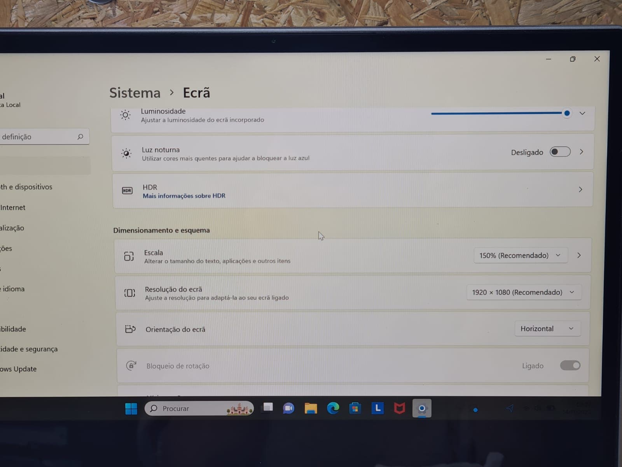Viewport: 622px width, 467px height.
Task: Select the Windows Update sidebar item
Action: tap(18, 369)
